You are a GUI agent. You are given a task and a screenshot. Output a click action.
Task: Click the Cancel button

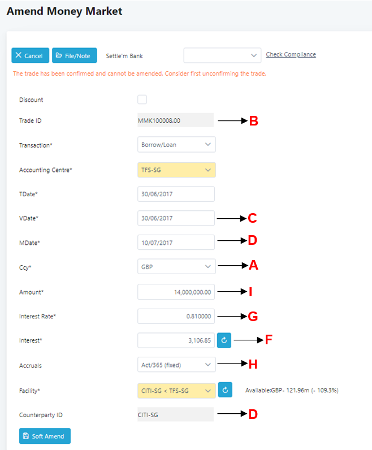(30, 55)
